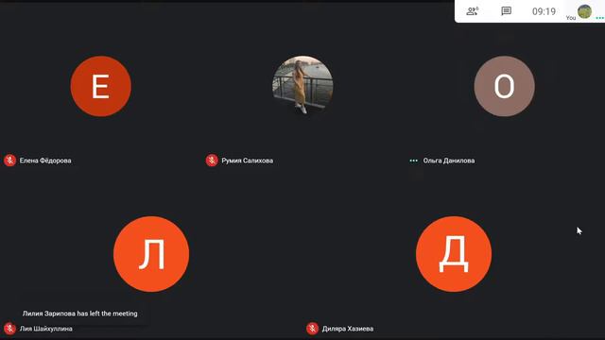Click the meeting clock showing 09:19
The image size is (605, 340).
tap(544, 11)
